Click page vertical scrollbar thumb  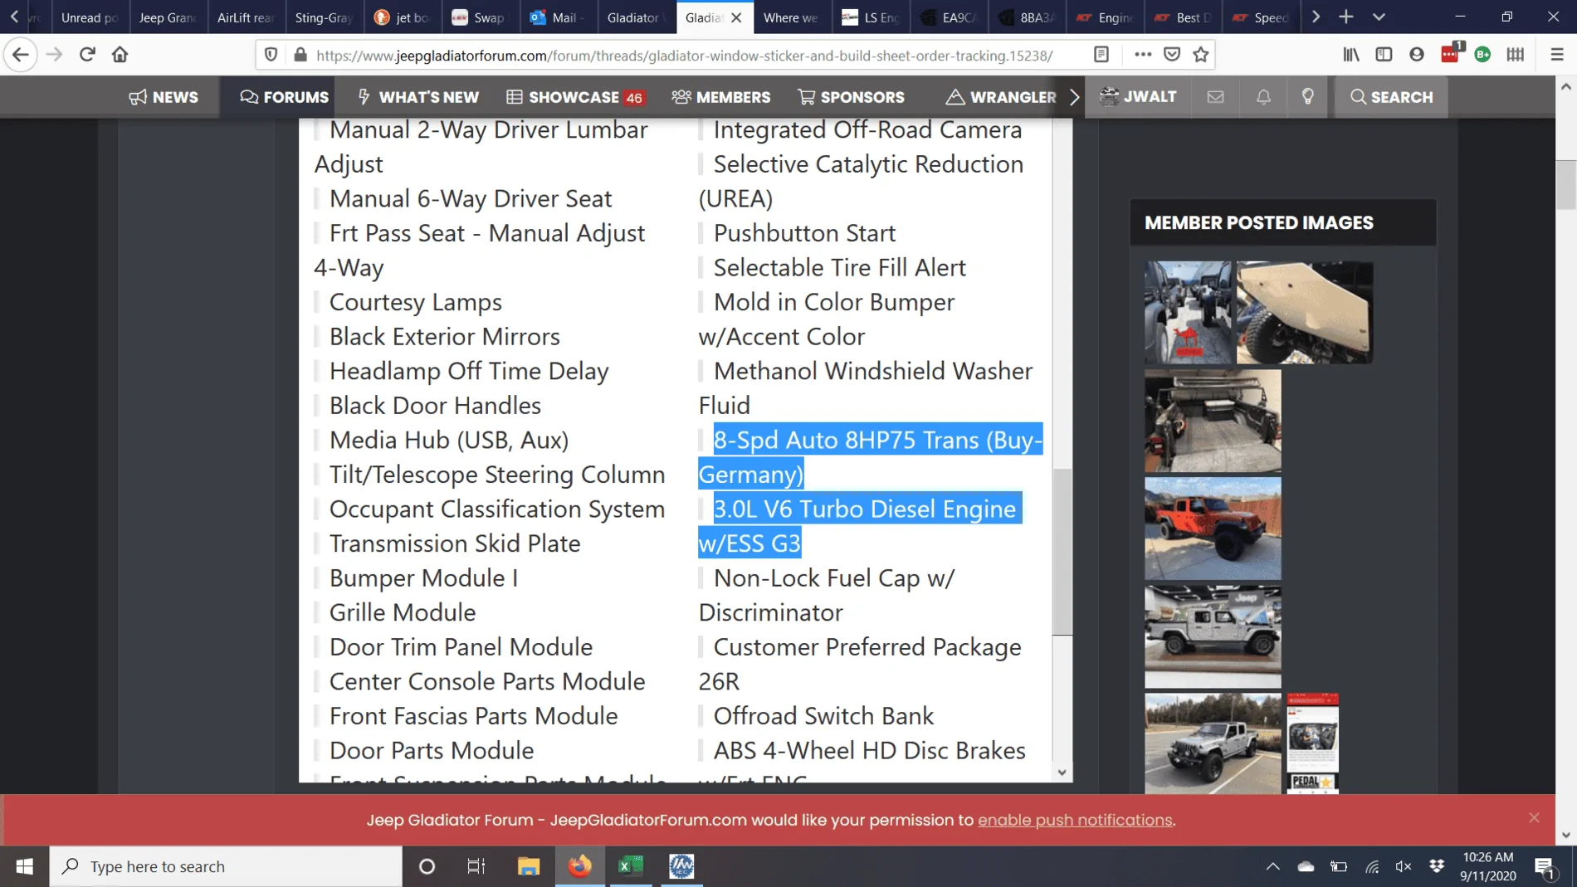[x=1565, y=184]
